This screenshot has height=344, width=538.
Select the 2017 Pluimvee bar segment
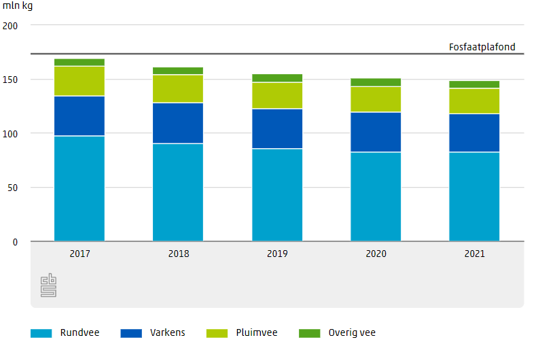[79, 81]
